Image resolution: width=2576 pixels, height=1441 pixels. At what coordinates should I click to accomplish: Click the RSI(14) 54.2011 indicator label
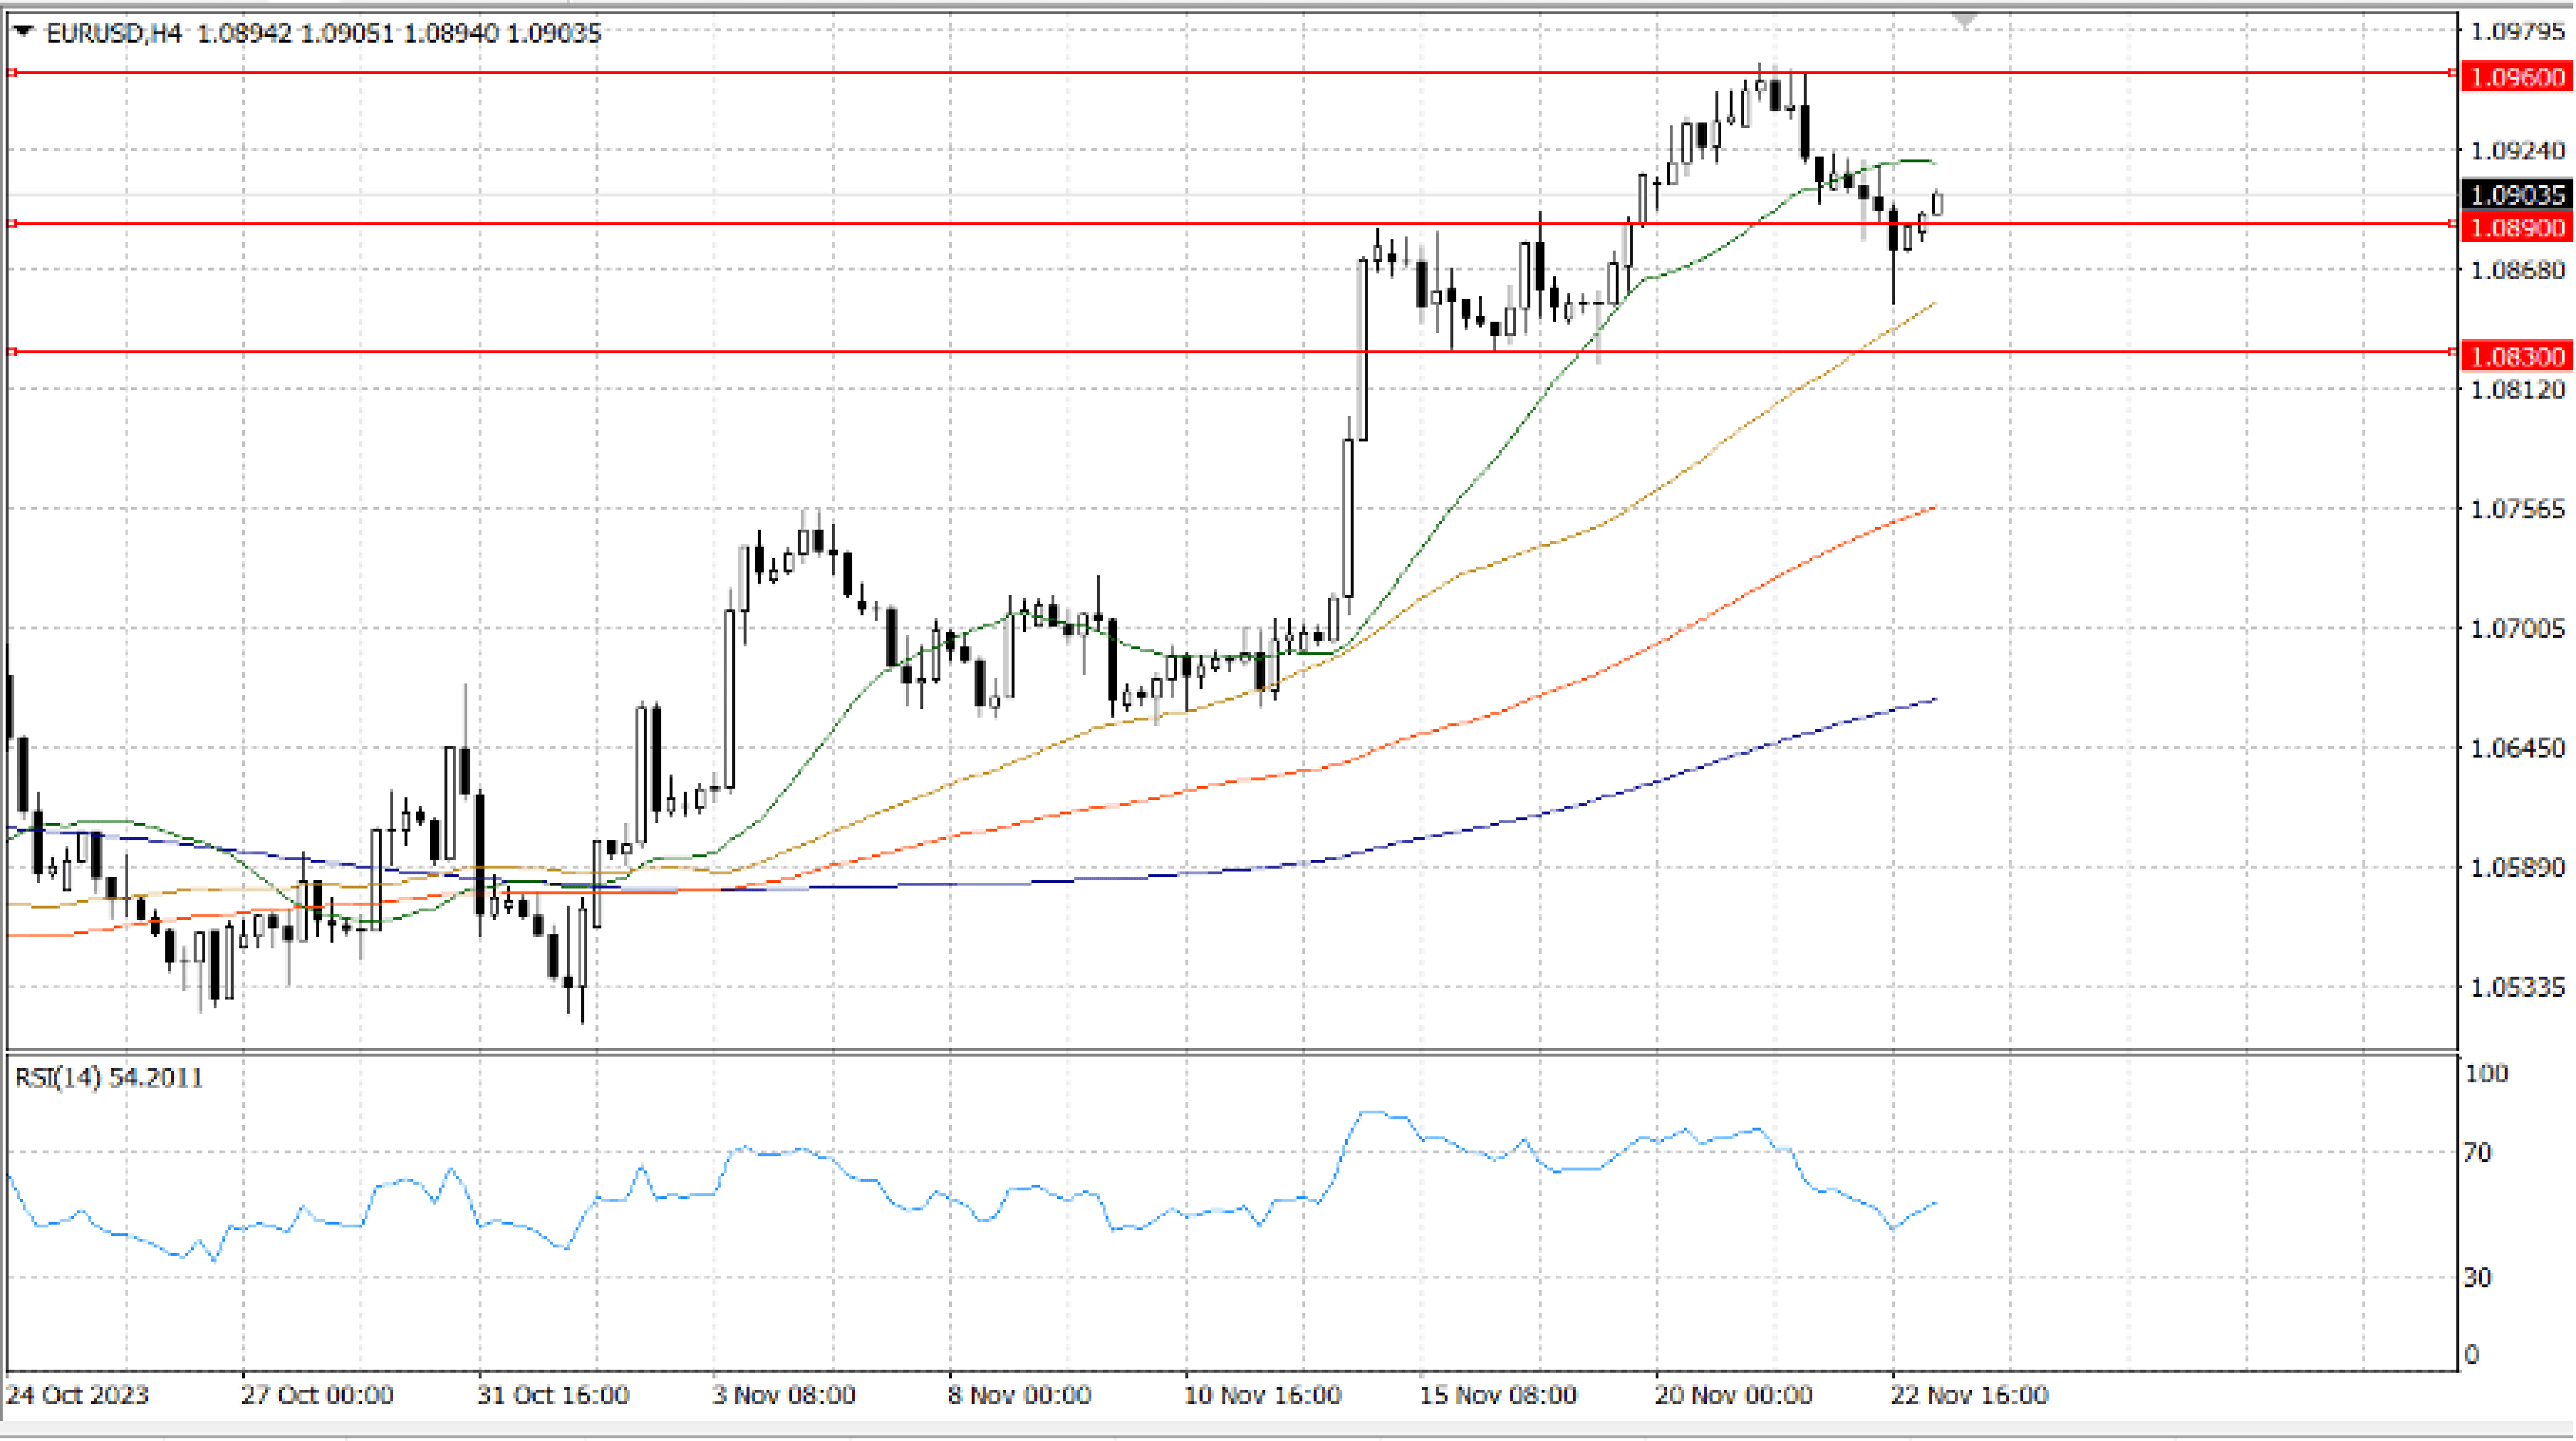click(108, 1077)
